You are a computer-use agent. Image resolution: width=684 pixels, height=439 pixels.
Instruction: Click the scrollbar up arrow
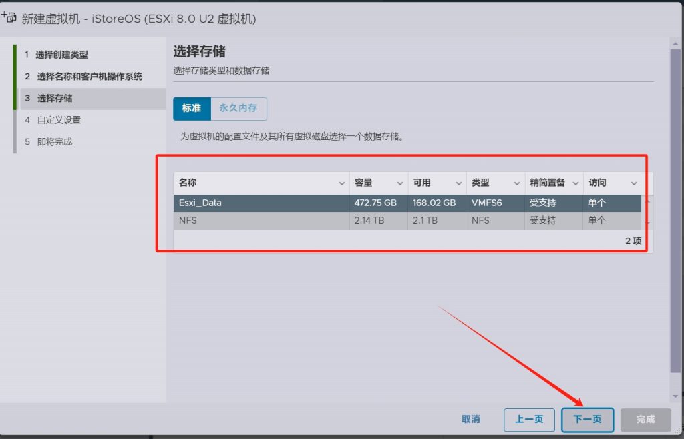point(675,43)
